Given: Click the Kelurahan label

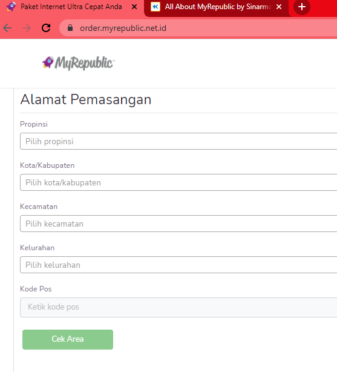Looking at the screenshot, I should pos(37,248).
